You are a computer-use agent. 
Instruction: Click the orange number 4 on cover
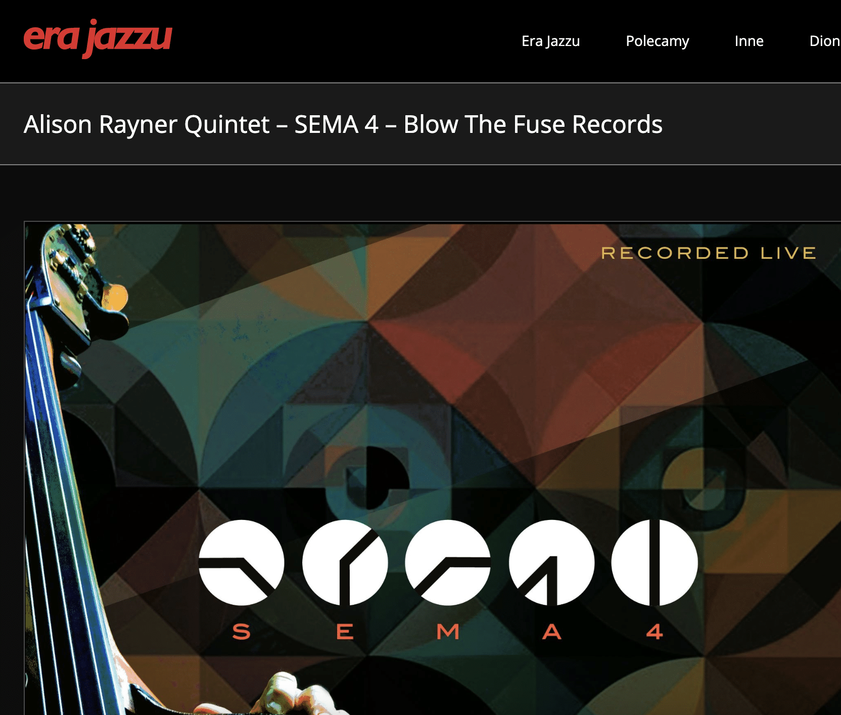pos(655,632)
